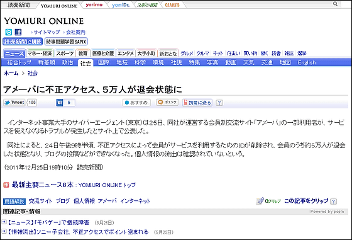Screen dimensions: 352x240
Task: Switch to the 読売新聞 top tab
Action: (x=18, y=4)
